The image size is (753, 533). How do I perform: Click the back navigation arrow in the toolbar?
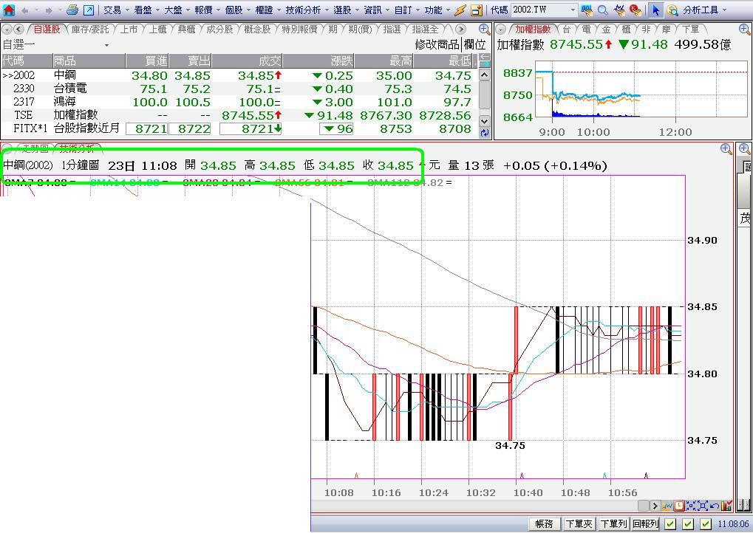click(25, 10)
